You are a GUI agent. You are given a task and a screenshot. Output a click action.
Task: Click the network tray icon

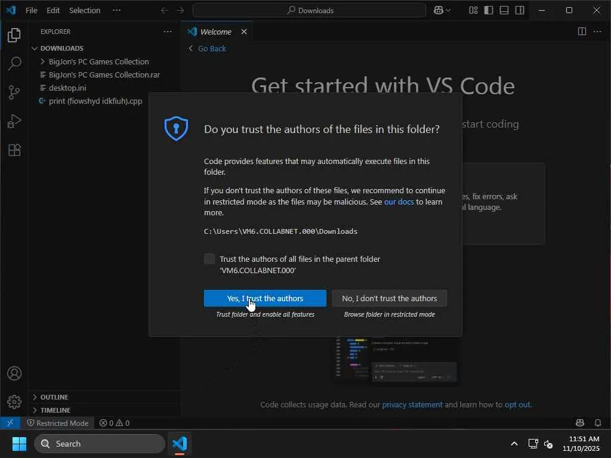[533, 444]
